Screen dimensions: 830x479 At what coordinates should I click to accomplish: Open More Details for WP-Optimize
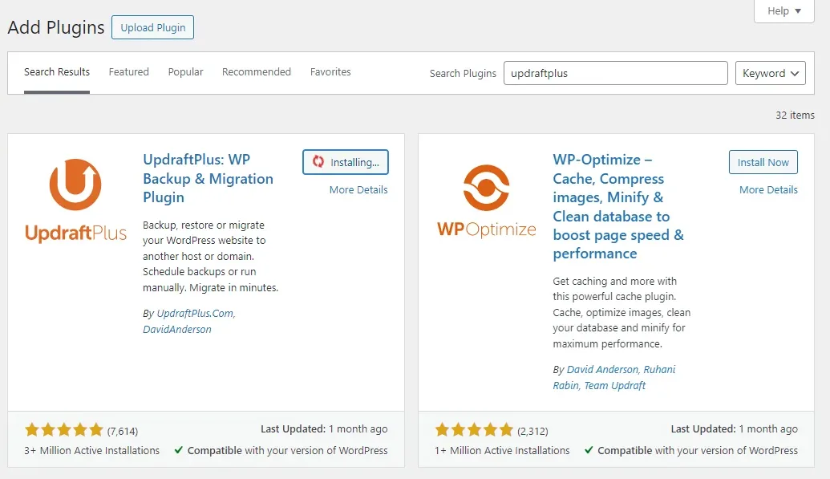point(768,189)
